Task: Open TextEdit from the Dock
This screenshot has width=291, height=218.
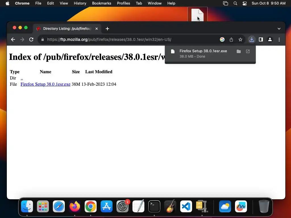Action: [x=138, y=206]
